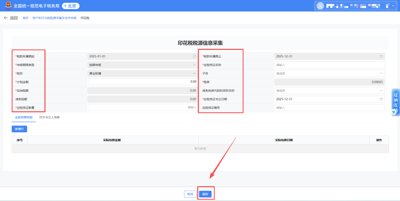Open the 征纳互动 side widget

pyautogui.click(x=396, y=102)
